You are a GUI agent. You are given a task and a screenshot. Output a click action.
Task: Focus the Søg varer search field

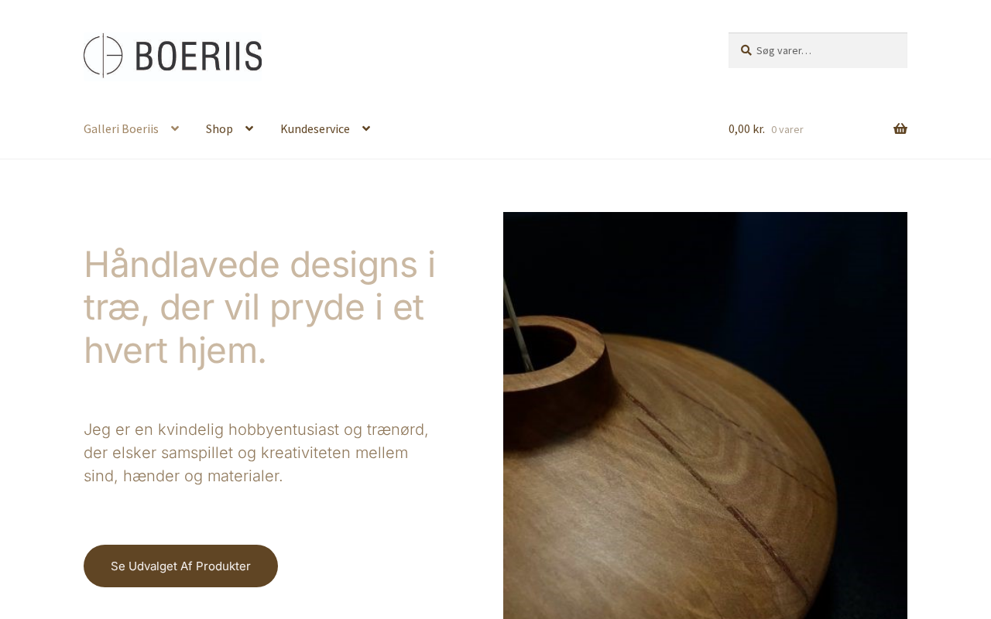click(818, 50)
